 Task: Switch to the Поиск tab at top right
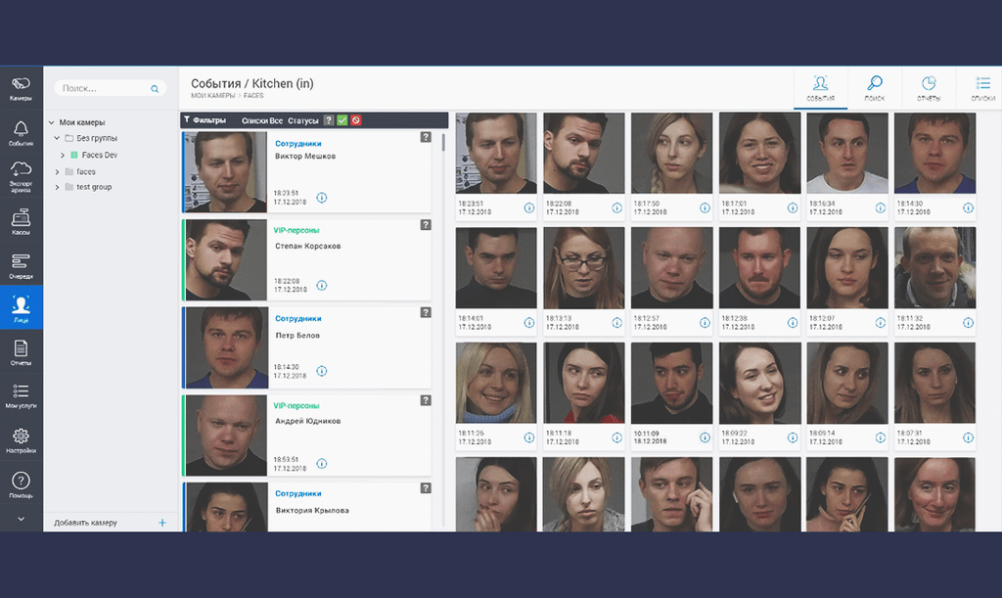pos(875,88)
